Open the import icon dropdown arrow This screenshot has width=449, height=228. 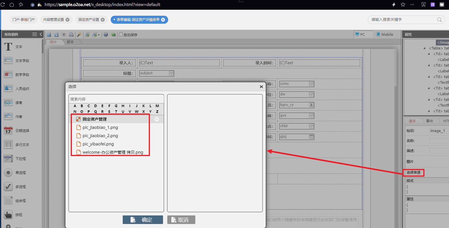[99, 35]
